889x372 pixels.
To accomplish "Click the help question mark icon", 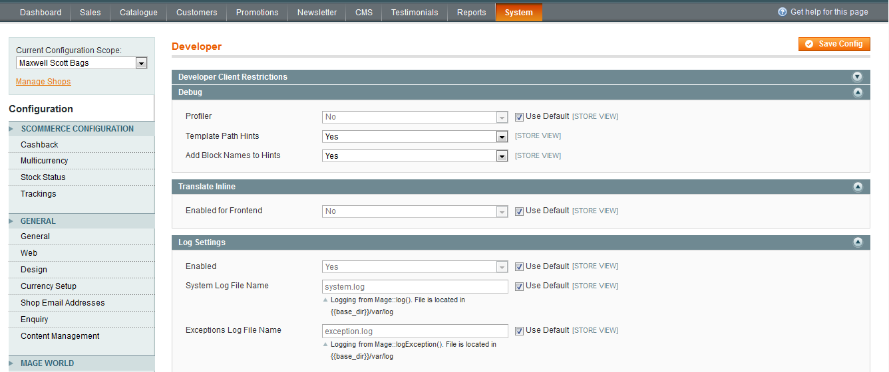I will point(783,12).
